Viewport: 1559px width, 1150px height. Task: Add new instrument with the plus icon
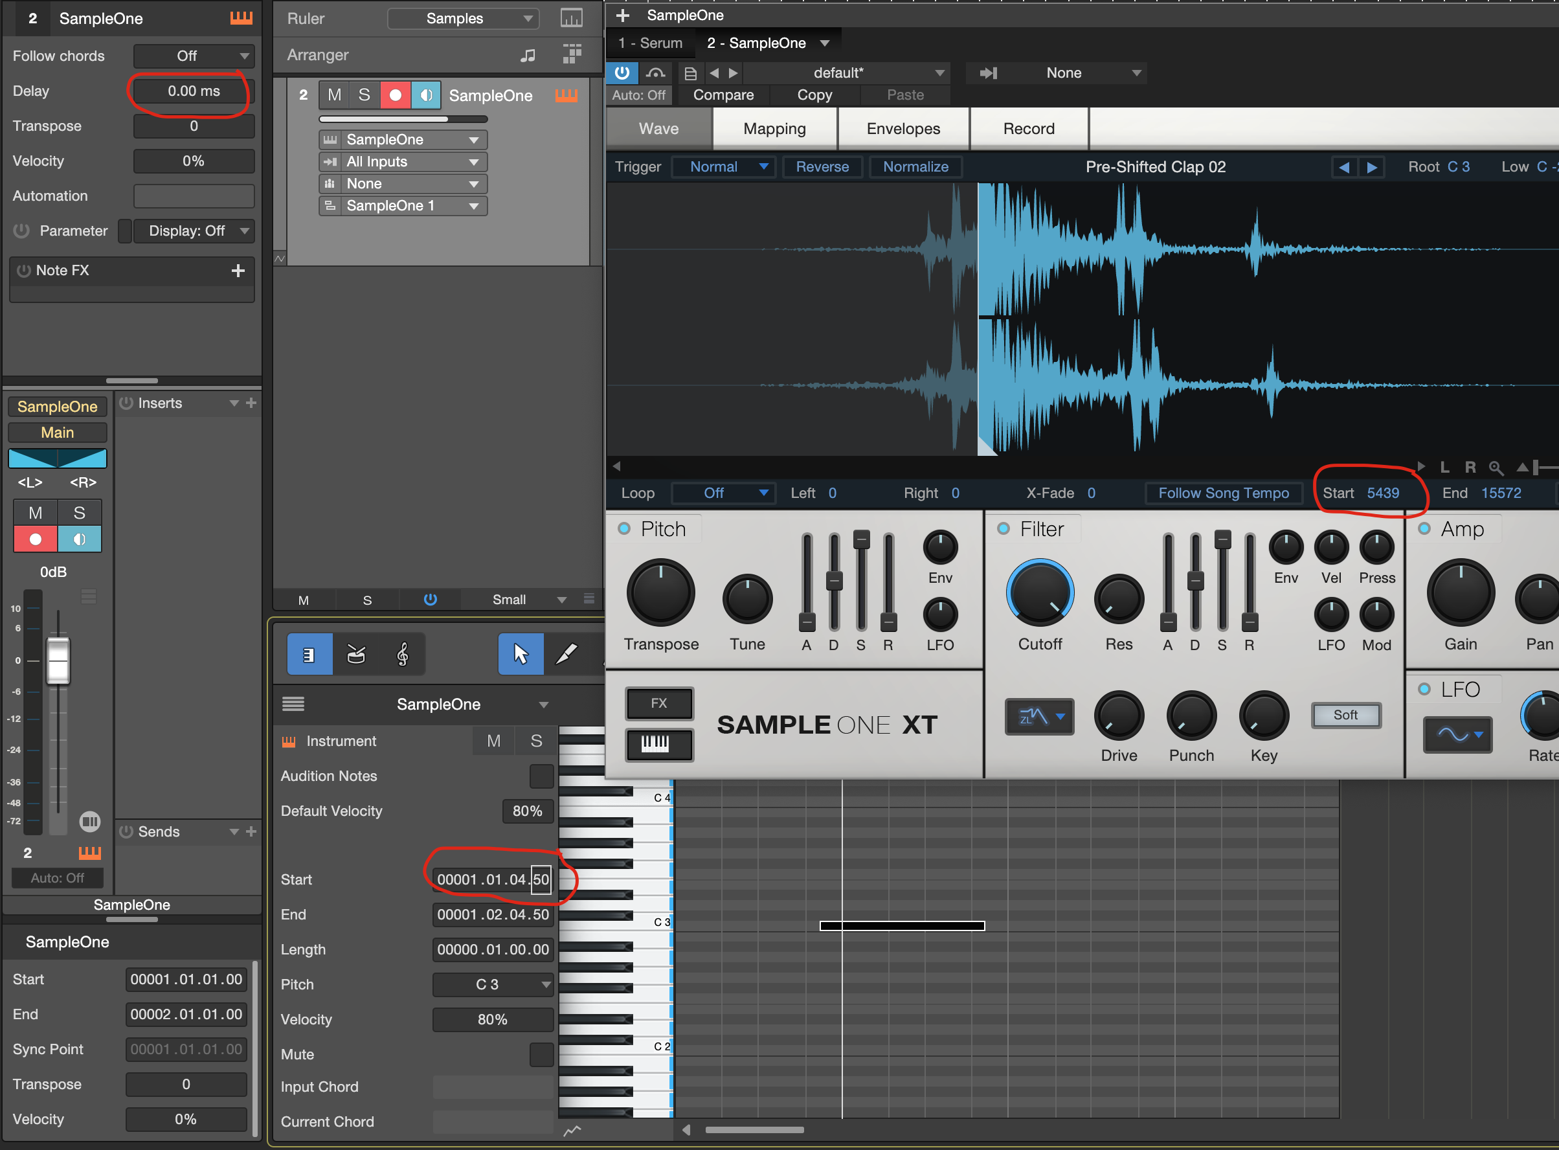click(x=622, y=16)
